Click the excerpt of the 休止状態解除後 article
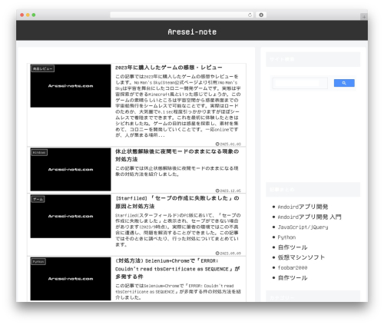Viewport: 384px width, 325px height. (177, 171)
